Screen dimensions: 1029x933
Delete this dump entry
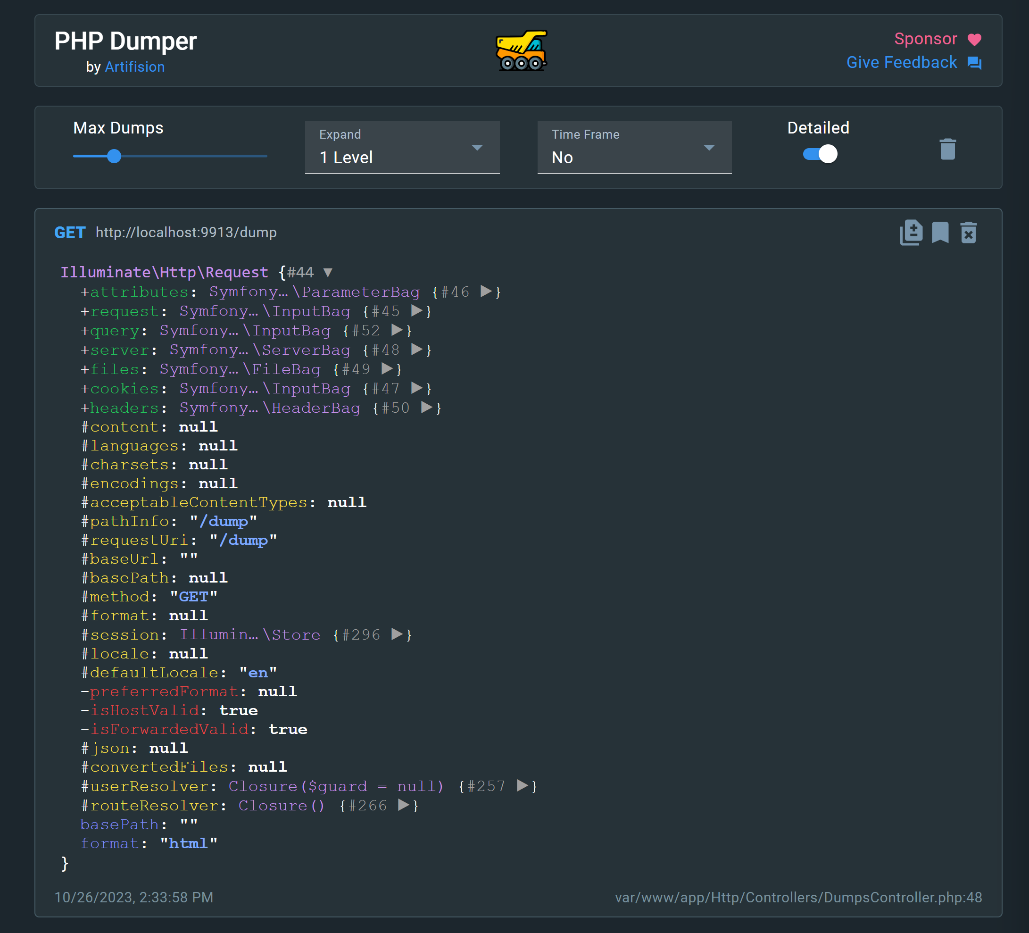click(x=968, y=233)
